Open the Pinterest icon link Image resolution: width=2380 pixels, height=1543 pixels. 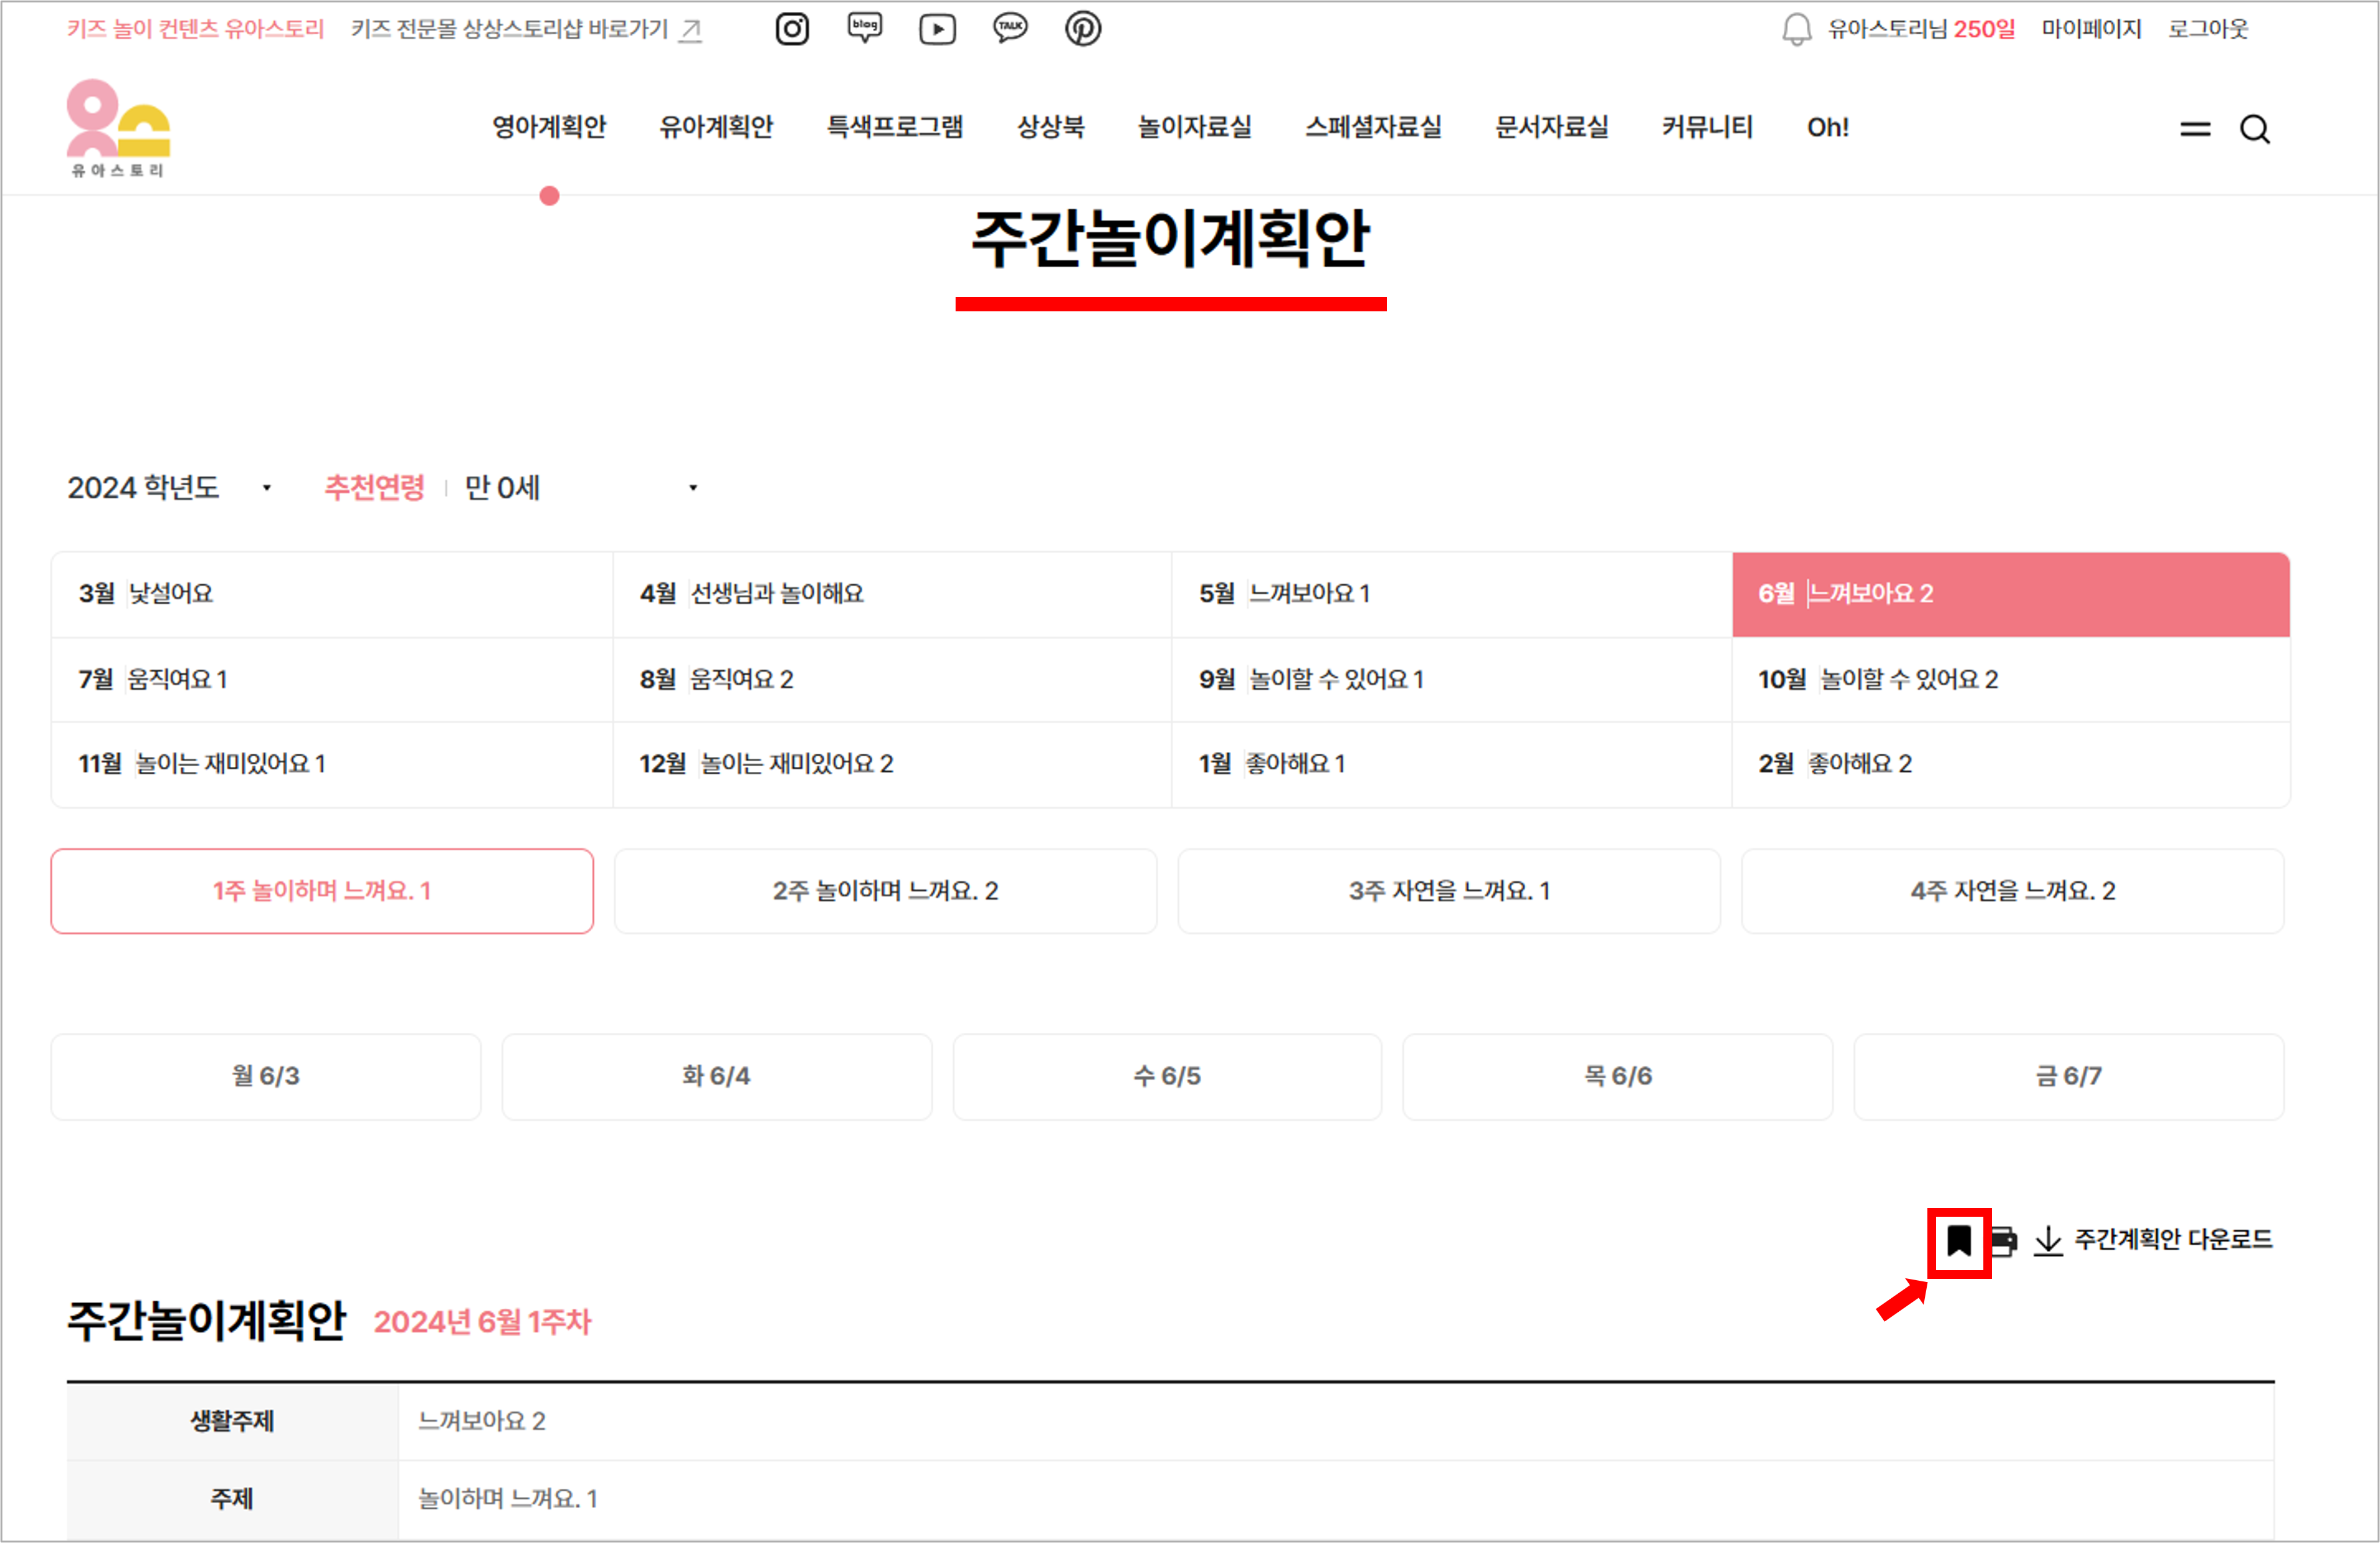(1083, 29)
